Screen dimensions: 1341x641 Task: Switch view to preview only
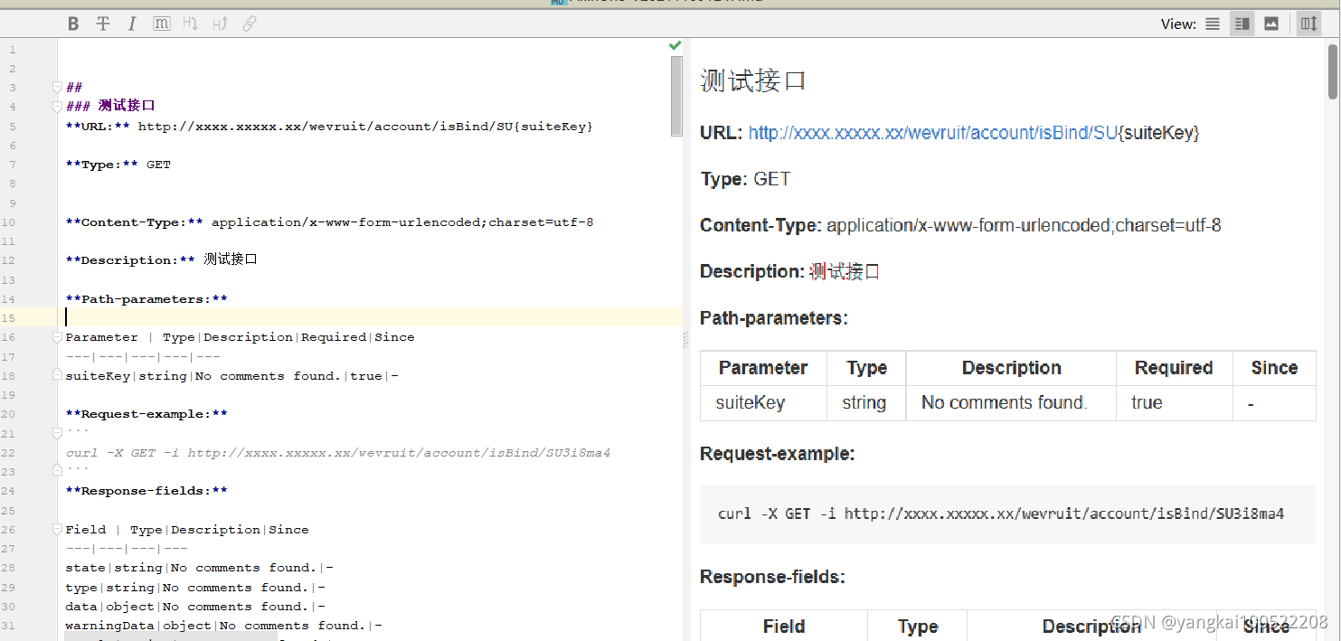(1271, 24)
